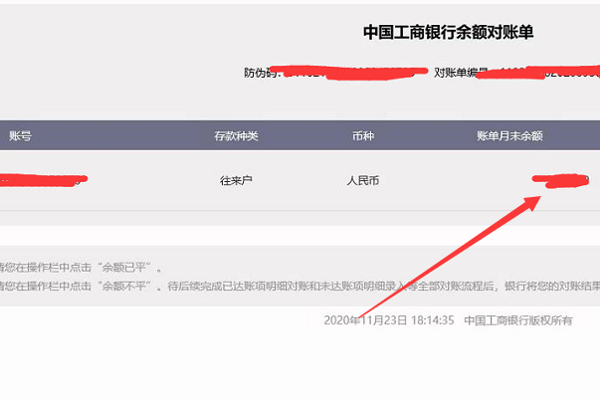The height and width of the screenshot is (401, 600).
Task: Click the 存款种类 column header
Action: coord(236,136)
